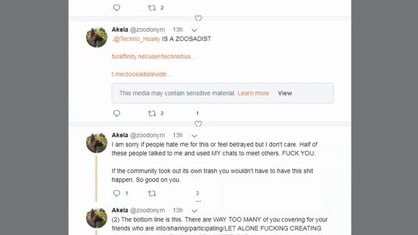Expand the chevron menu on the "I am sorry" tweet
This screenshot has width=418, height=235.
pos(195,136)
